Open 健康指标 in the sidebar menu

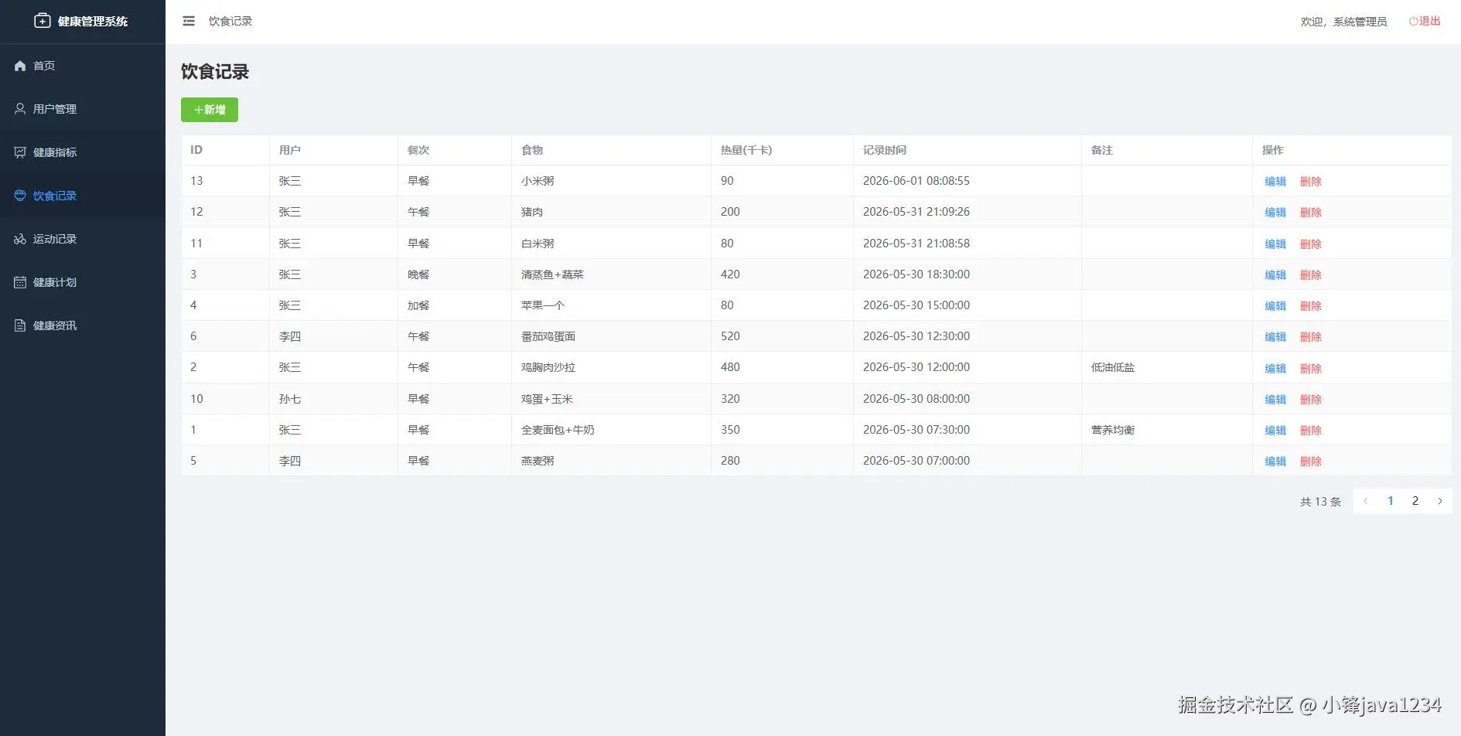tap(83, 152)
